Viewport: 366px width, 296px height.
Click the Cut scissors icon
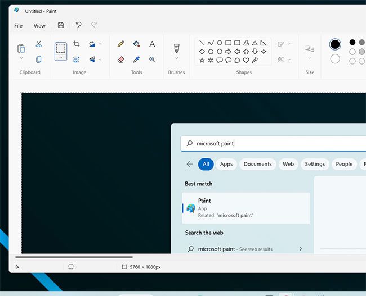point(38,44)
